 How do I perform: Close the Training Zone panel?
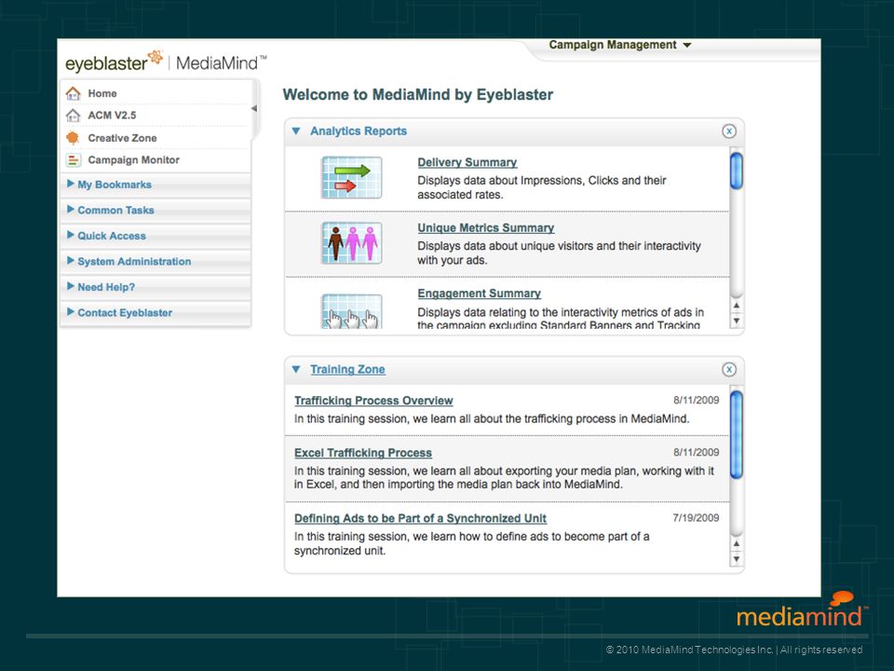click(x=728, y=370)
